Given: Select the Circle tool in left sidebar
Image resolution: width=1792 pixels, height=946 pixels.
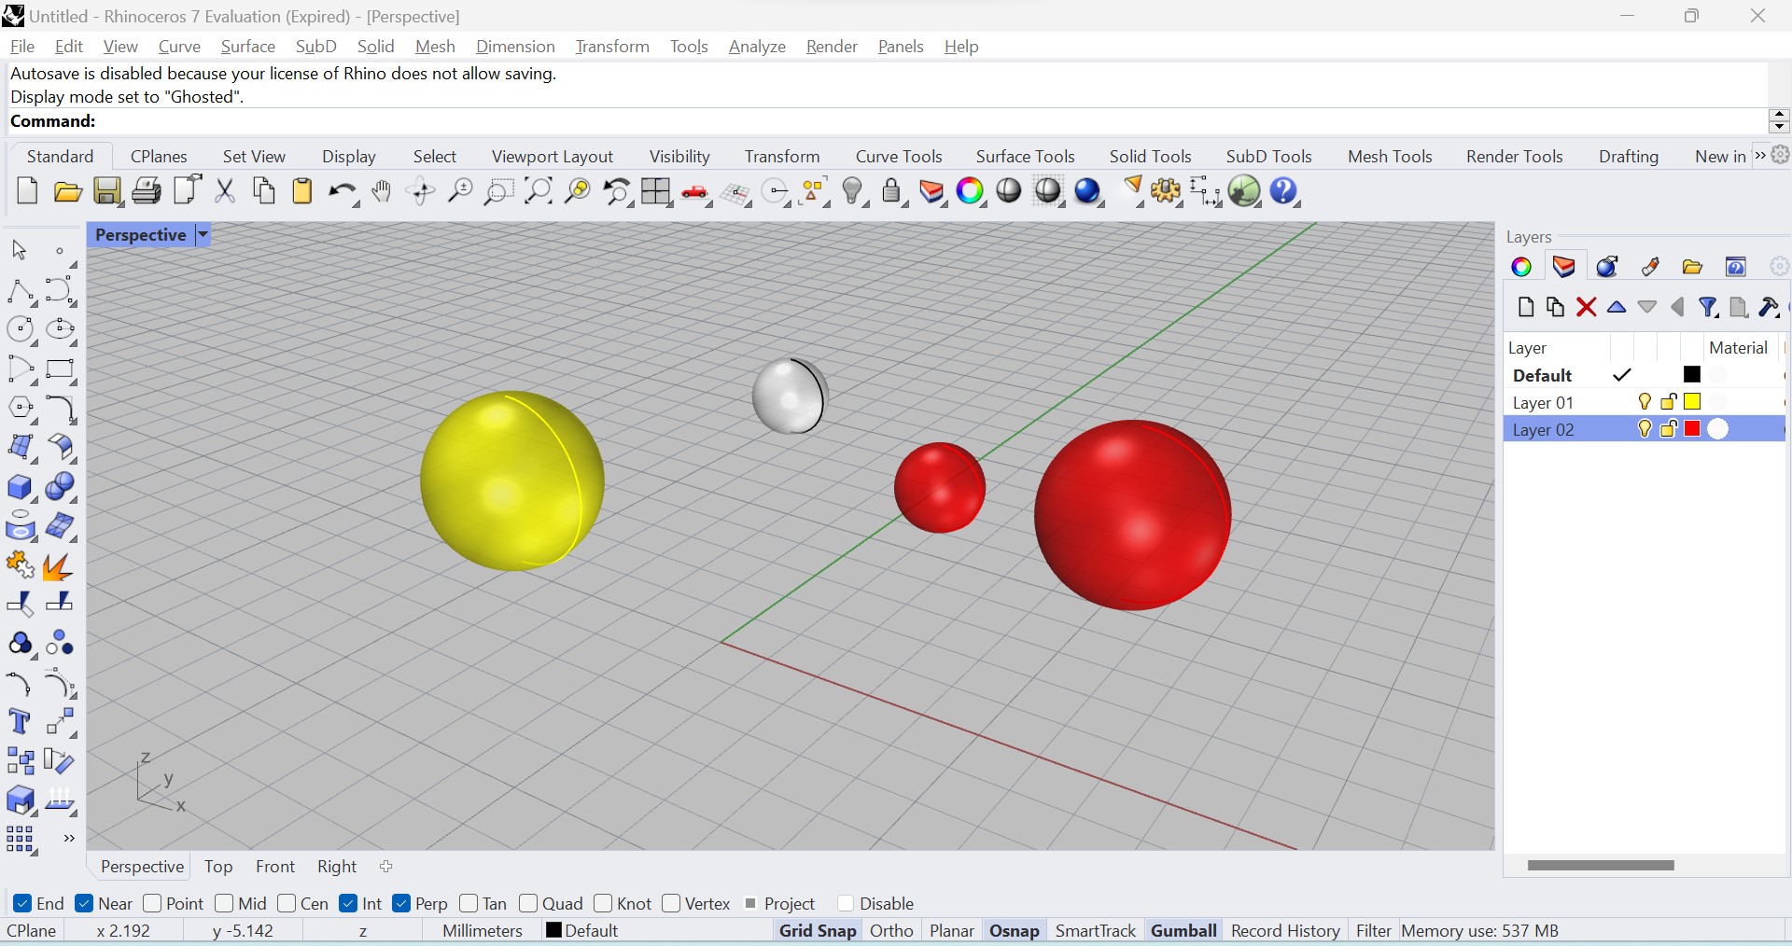Looking at the screenshot, I should tap(21, 330).
